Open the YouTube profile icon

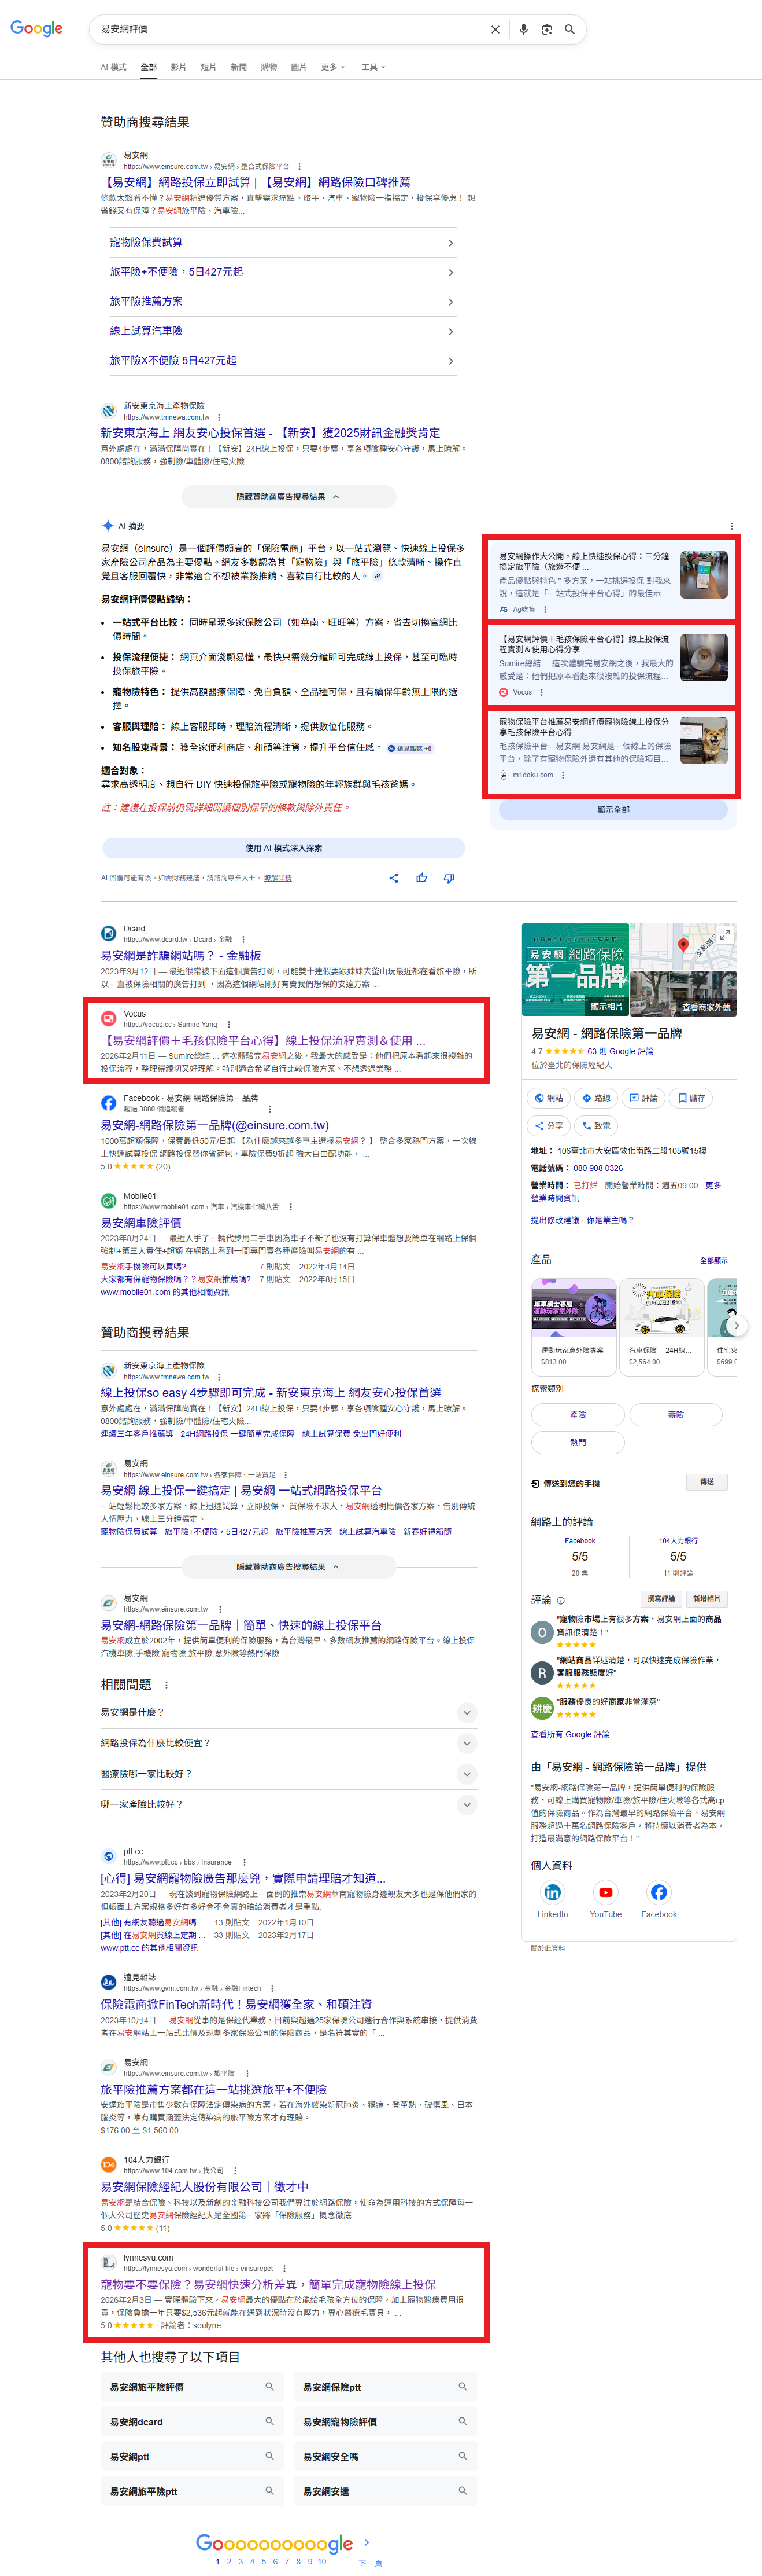(605, 1892)
